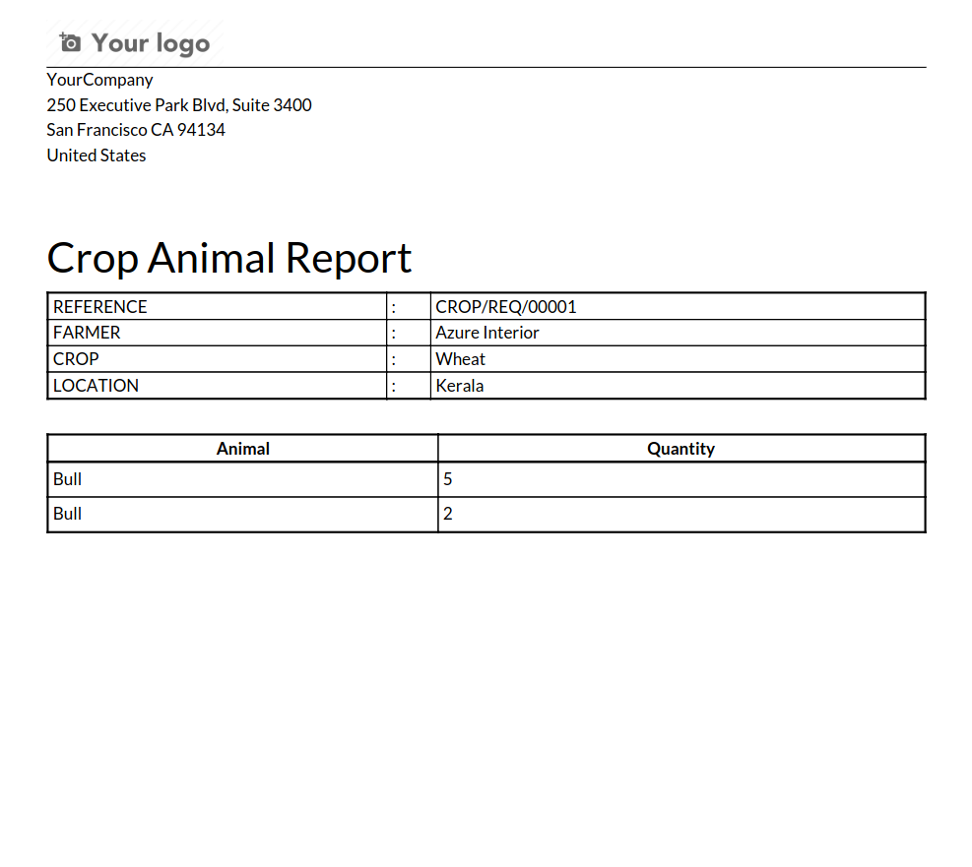Click the Crop Animal Report heading

tap(229, 258)
